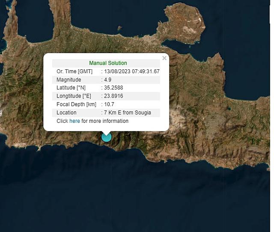Click the teal earthquake epicenter marker
The height and width of the screenshot is (232, 274).
coord(106,137)
